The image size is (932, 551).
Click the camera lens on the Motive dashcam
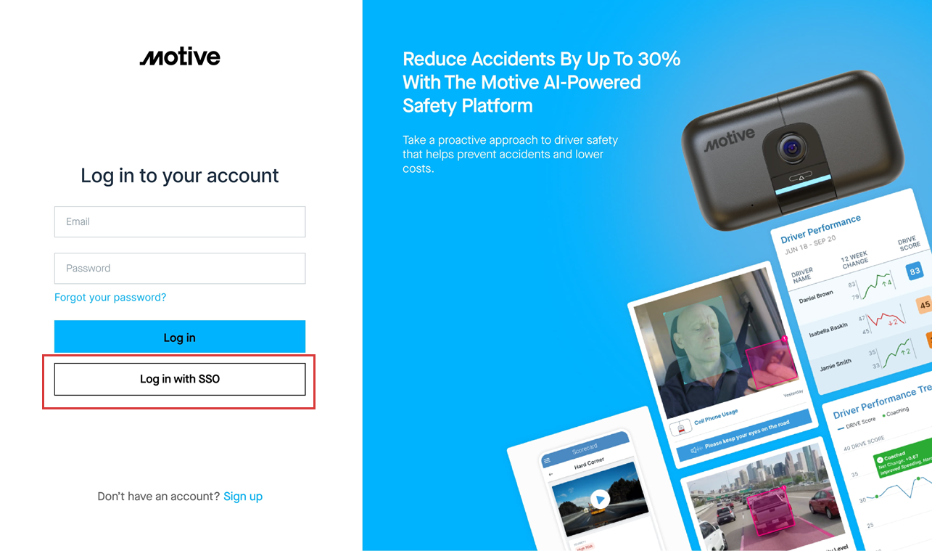coord(792,148)
